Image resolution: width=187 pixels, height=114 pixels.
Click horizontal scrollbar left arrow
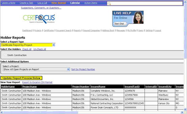(x=2, y=112)
